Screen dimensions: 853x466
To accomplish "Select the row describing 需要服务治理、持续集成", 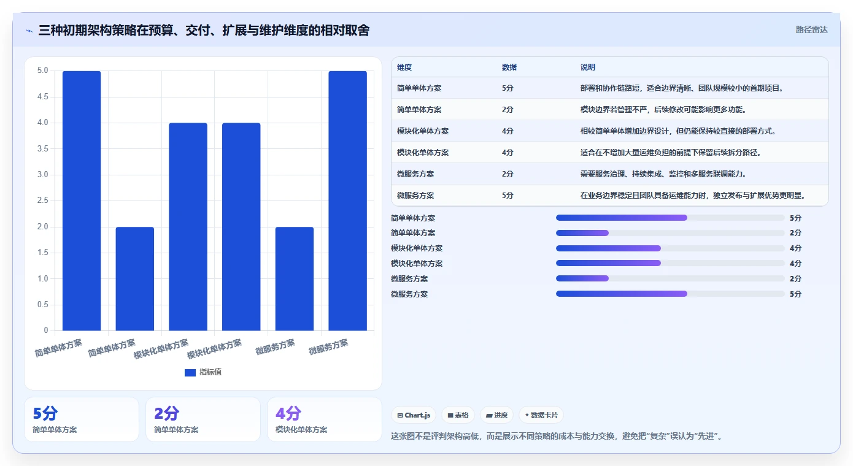I will pyautogui.click(x=609, y=174).
